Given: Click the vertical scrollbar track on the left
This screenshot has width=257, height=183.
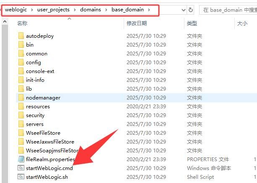Looking at the screenshot, I should coord(5,104).
